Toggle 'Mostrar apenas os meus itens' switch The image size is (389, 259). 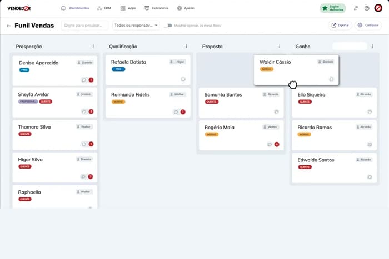[x=168, y=26]
